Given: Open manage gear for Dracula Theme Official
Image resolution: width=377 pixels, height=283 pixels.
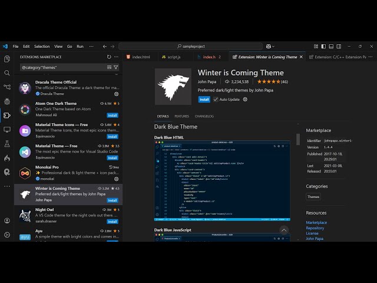Looking at the screenshot, I should 116,94.
